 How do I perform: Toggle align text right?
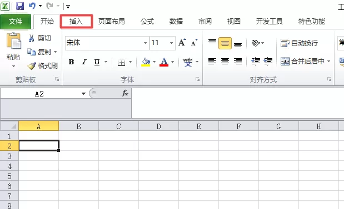coord(238,62)
